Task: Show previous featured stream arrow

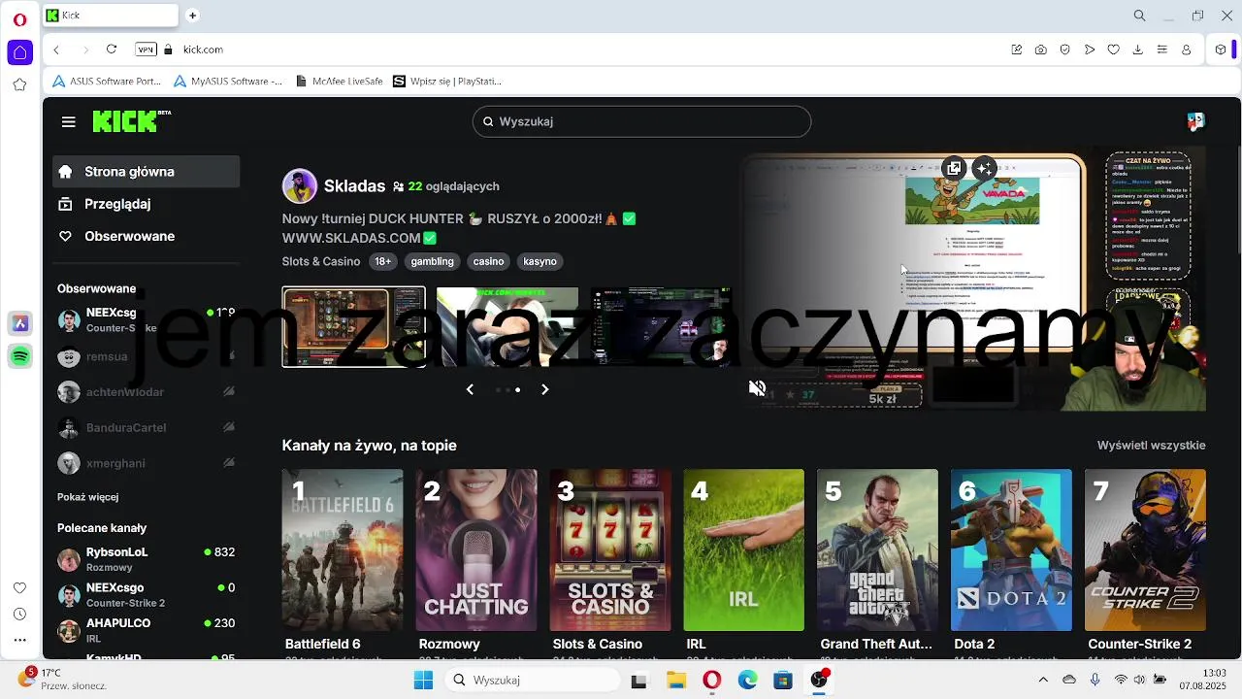Action: click(470, 389)
